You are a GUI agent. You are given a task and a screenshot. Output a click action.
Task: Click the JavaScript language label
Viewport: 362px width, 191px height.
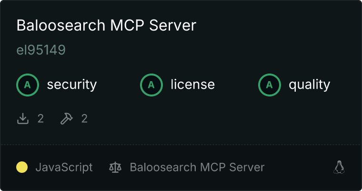pyautogui.click(x=64, y=168)
